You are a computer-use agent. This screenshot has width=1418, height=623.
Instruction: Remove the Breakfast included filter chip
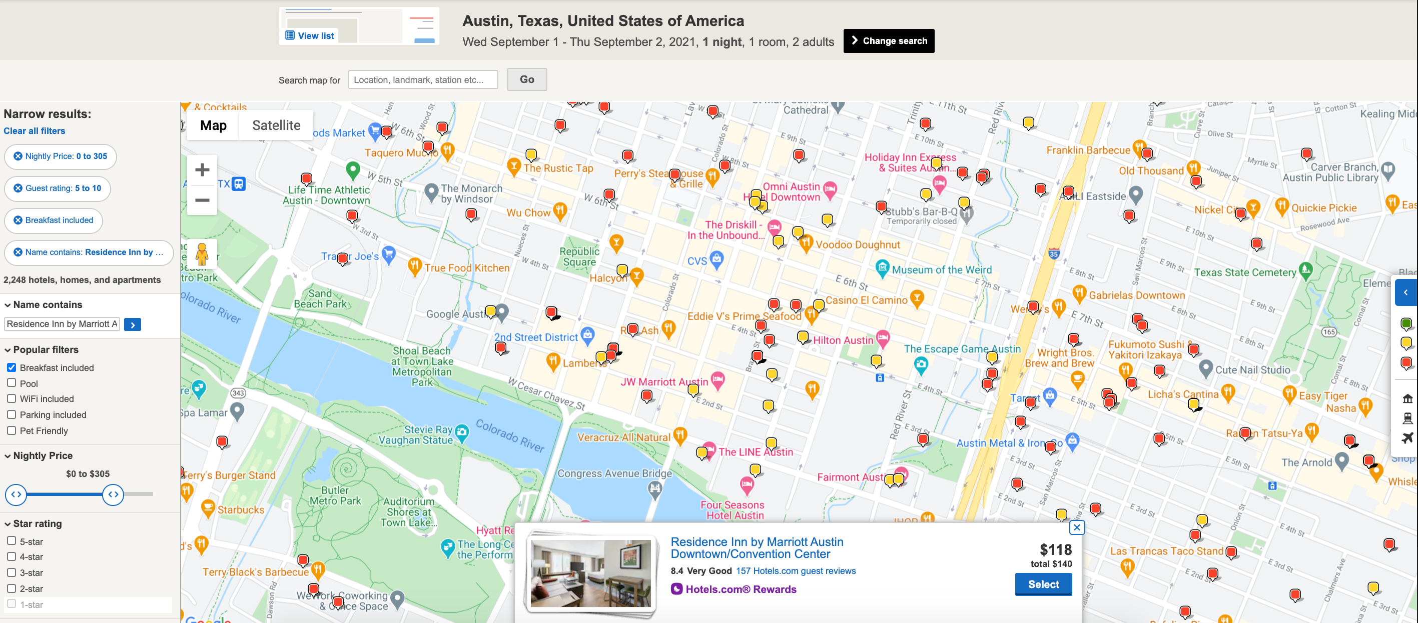click(18, 220)
